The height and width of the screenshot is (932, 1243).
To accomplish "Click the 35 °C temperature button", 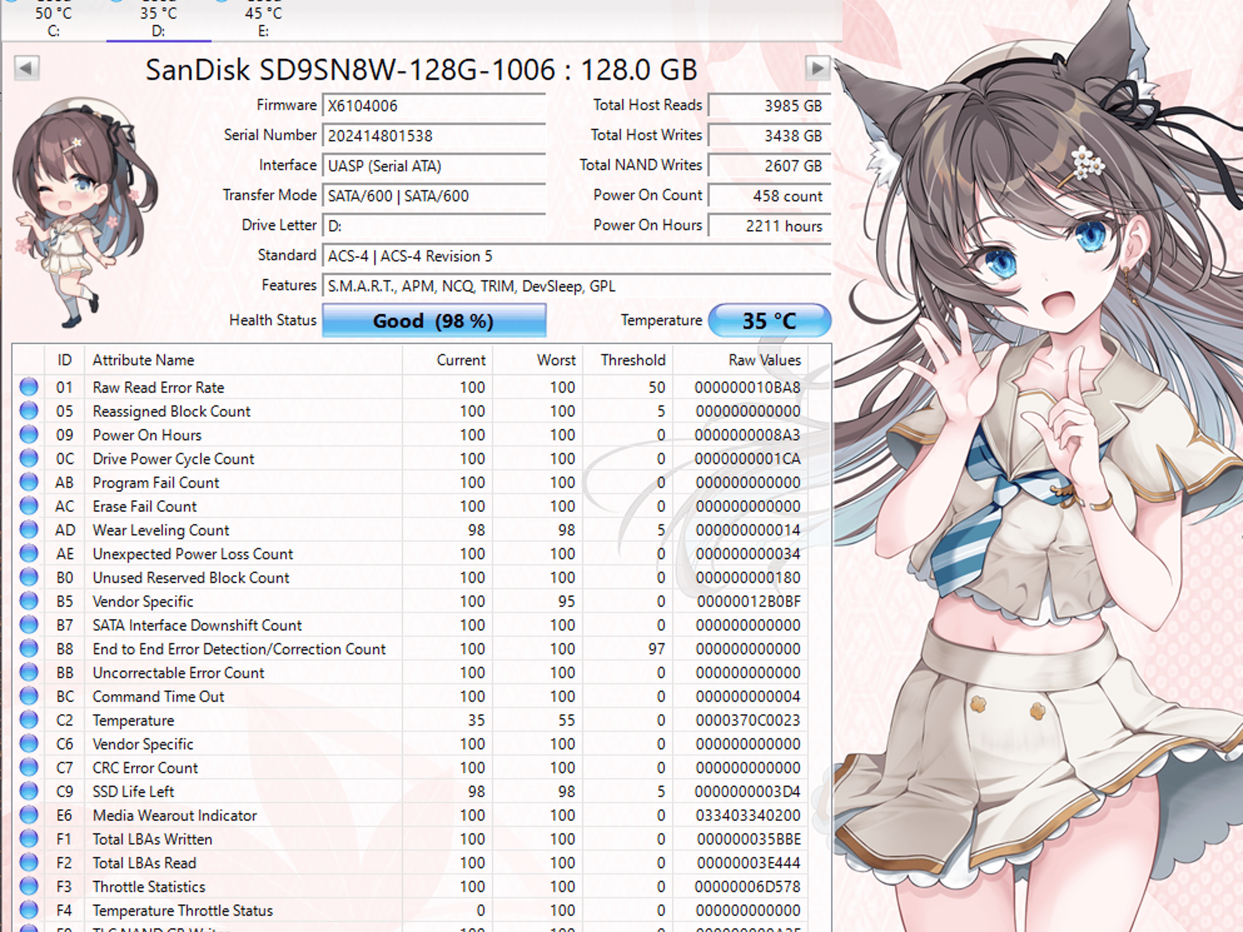I will coord(770,320).
